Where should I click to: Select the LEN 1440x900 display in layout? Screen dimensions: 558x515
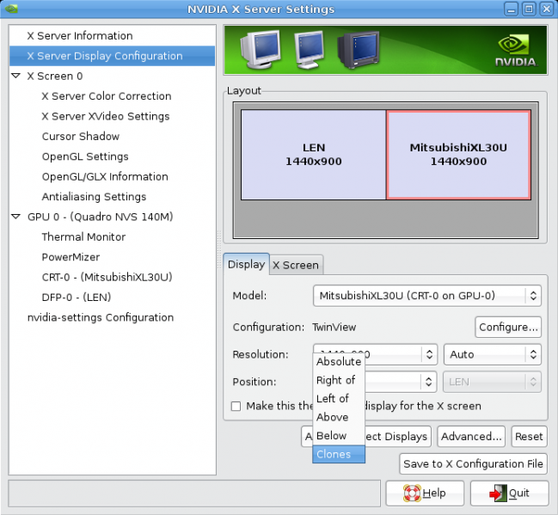coord(314,155)
